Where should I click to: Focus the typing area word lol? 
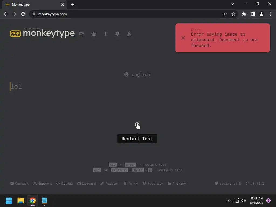pos(16,87)
